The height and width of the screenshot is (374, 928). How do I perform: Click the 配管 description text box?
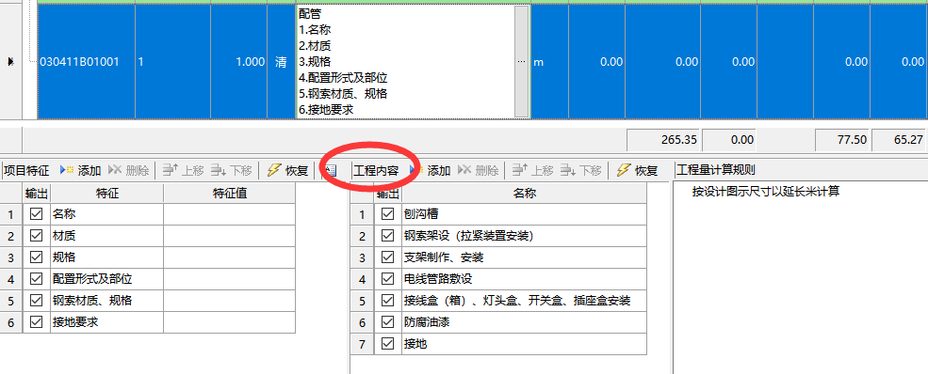pyautogui.click(x=405, y=61)
